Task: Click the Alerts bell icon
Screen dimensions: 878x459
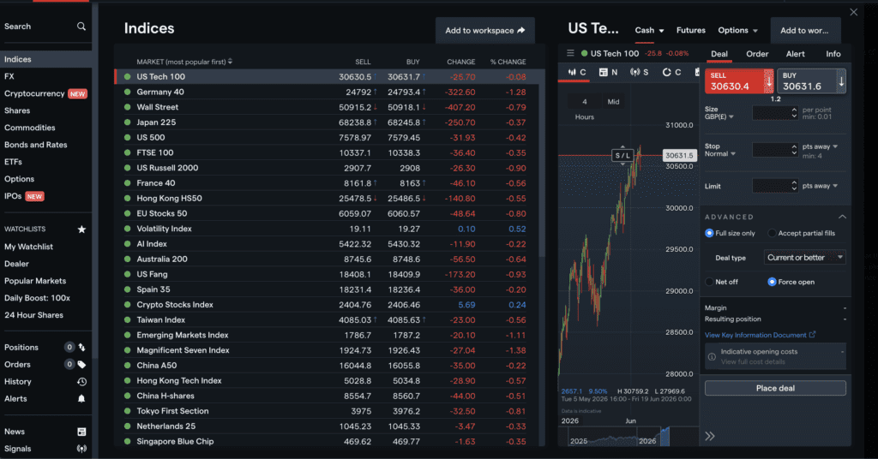Action: point(81,398)
